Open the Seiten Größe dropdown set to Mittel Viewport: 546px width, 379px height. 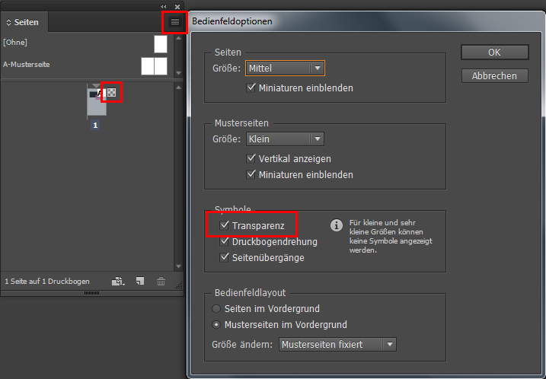tap(286, 68)
